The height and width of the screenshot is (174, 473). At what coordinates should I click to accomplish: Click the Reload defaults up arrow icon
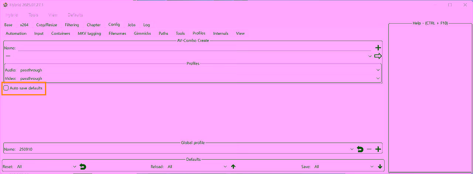click(233, 167)
